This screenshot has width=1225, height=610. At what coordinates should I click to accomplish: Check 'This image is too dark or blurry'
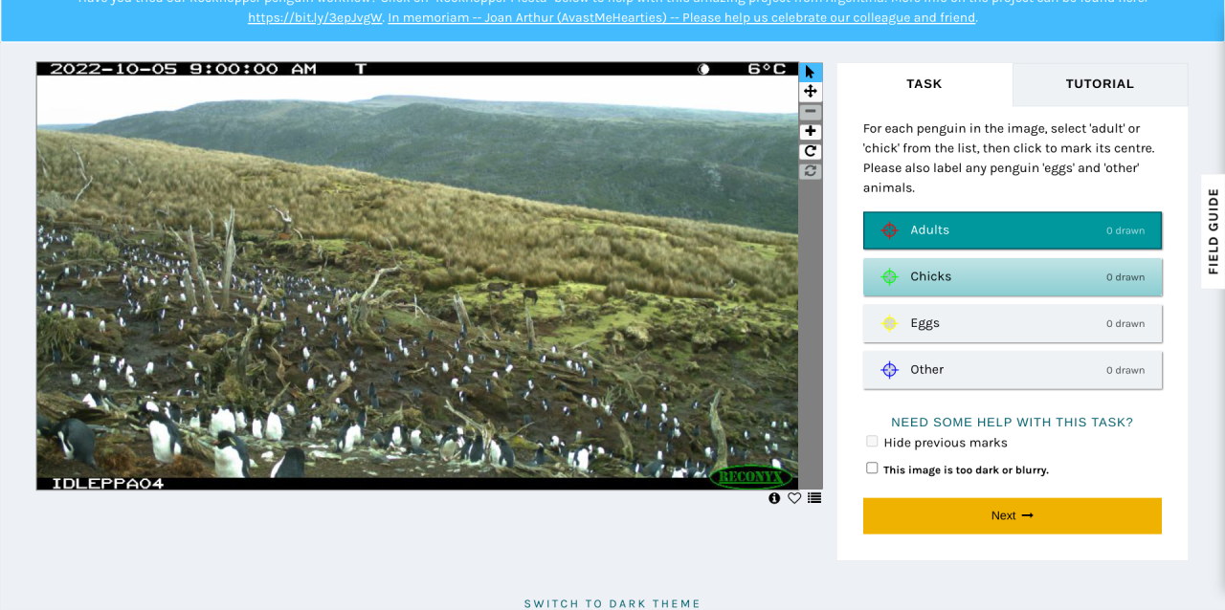[x=872, y=468]
